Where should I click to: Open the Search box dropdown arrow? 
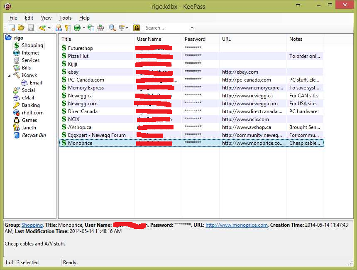192,28
